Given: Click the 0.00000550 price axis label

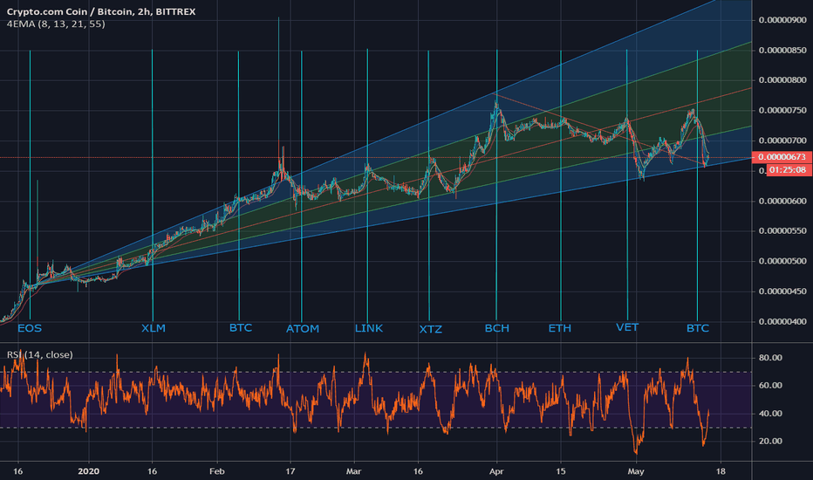Looking at the screenshot, I should coord(782,231).
